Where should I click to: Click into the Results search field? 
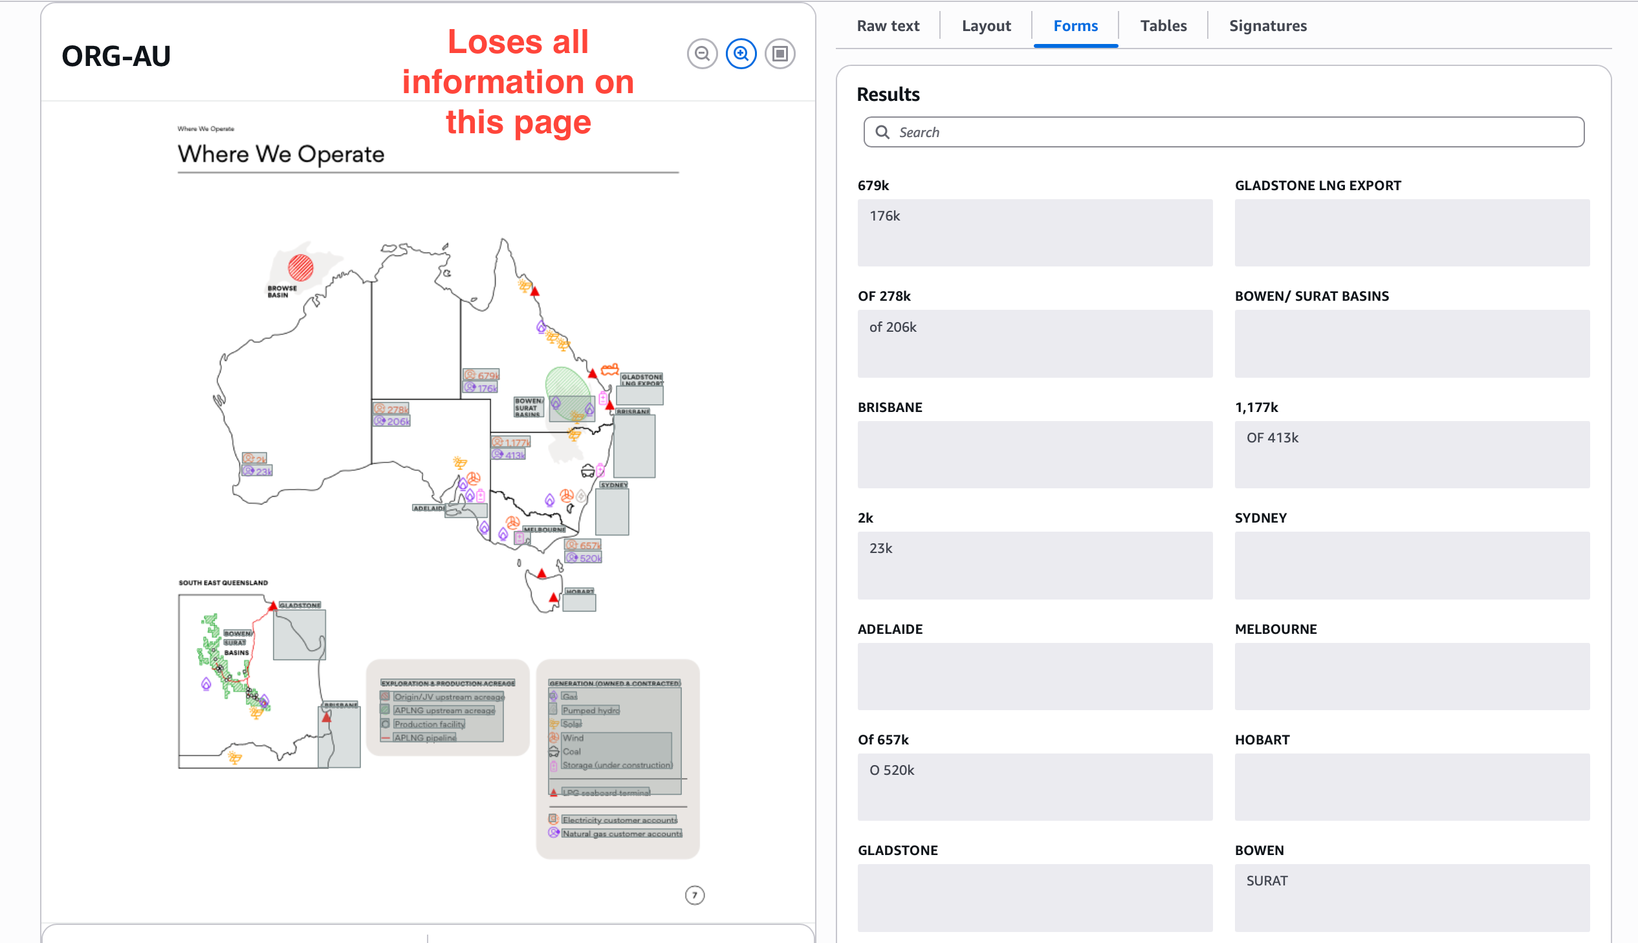[1230, 132]
